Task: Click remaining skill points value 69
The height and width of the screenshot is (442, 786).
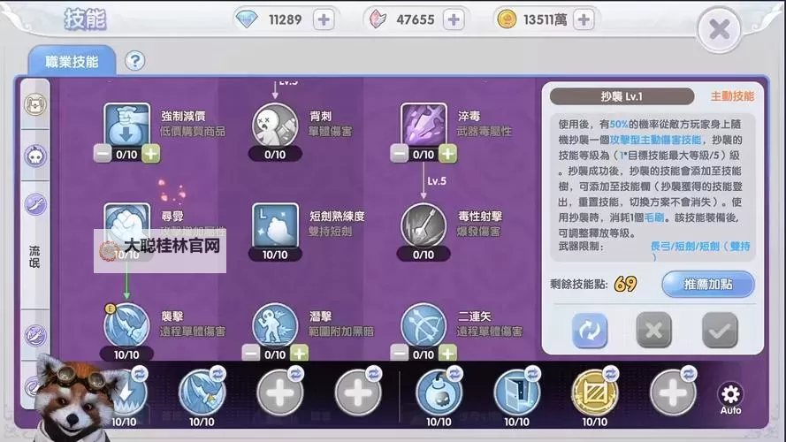Action: [625, 284]
